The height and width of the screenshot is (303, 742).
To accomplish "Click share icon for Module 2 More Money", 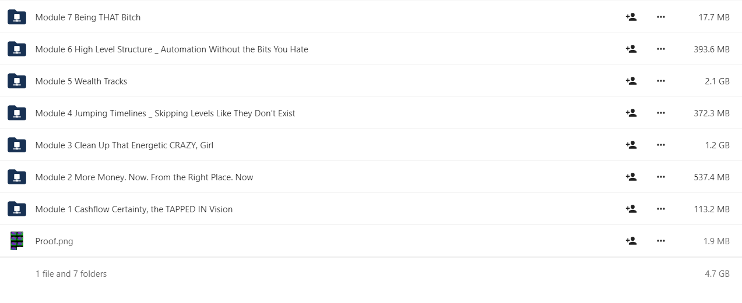I will (x=631, y=177).
